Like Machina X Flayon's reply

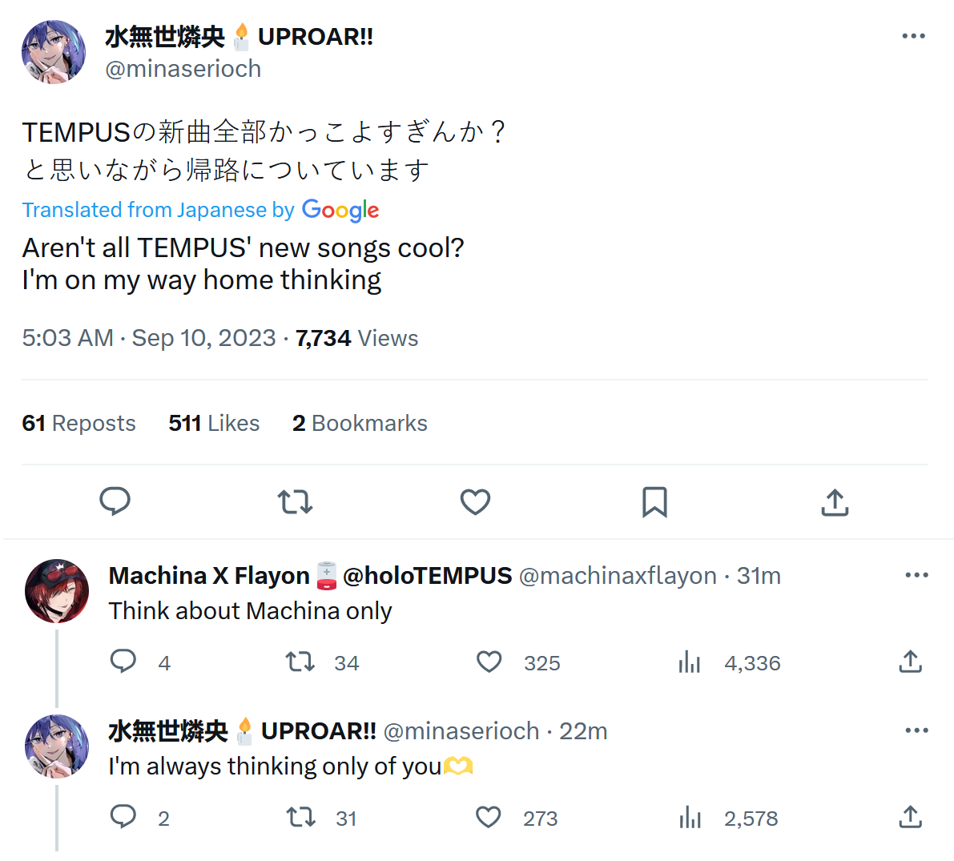489,662
